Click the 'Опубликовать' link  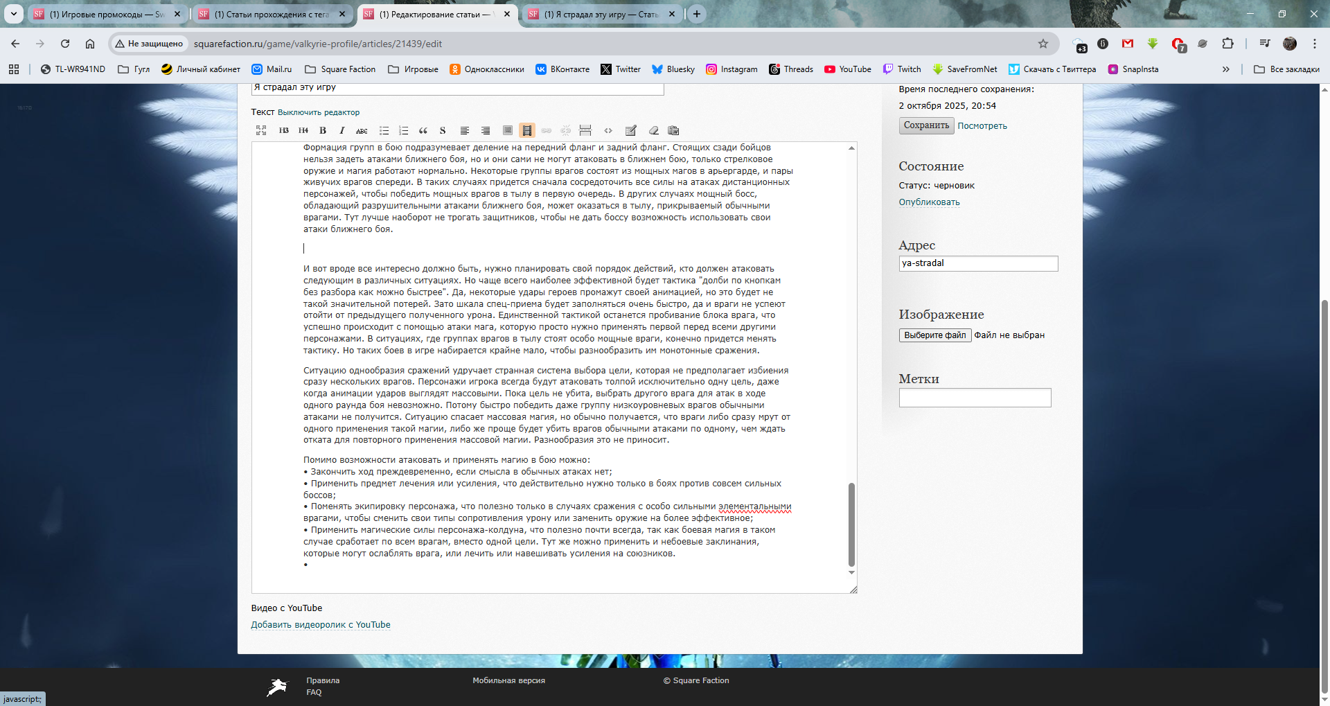929,202
